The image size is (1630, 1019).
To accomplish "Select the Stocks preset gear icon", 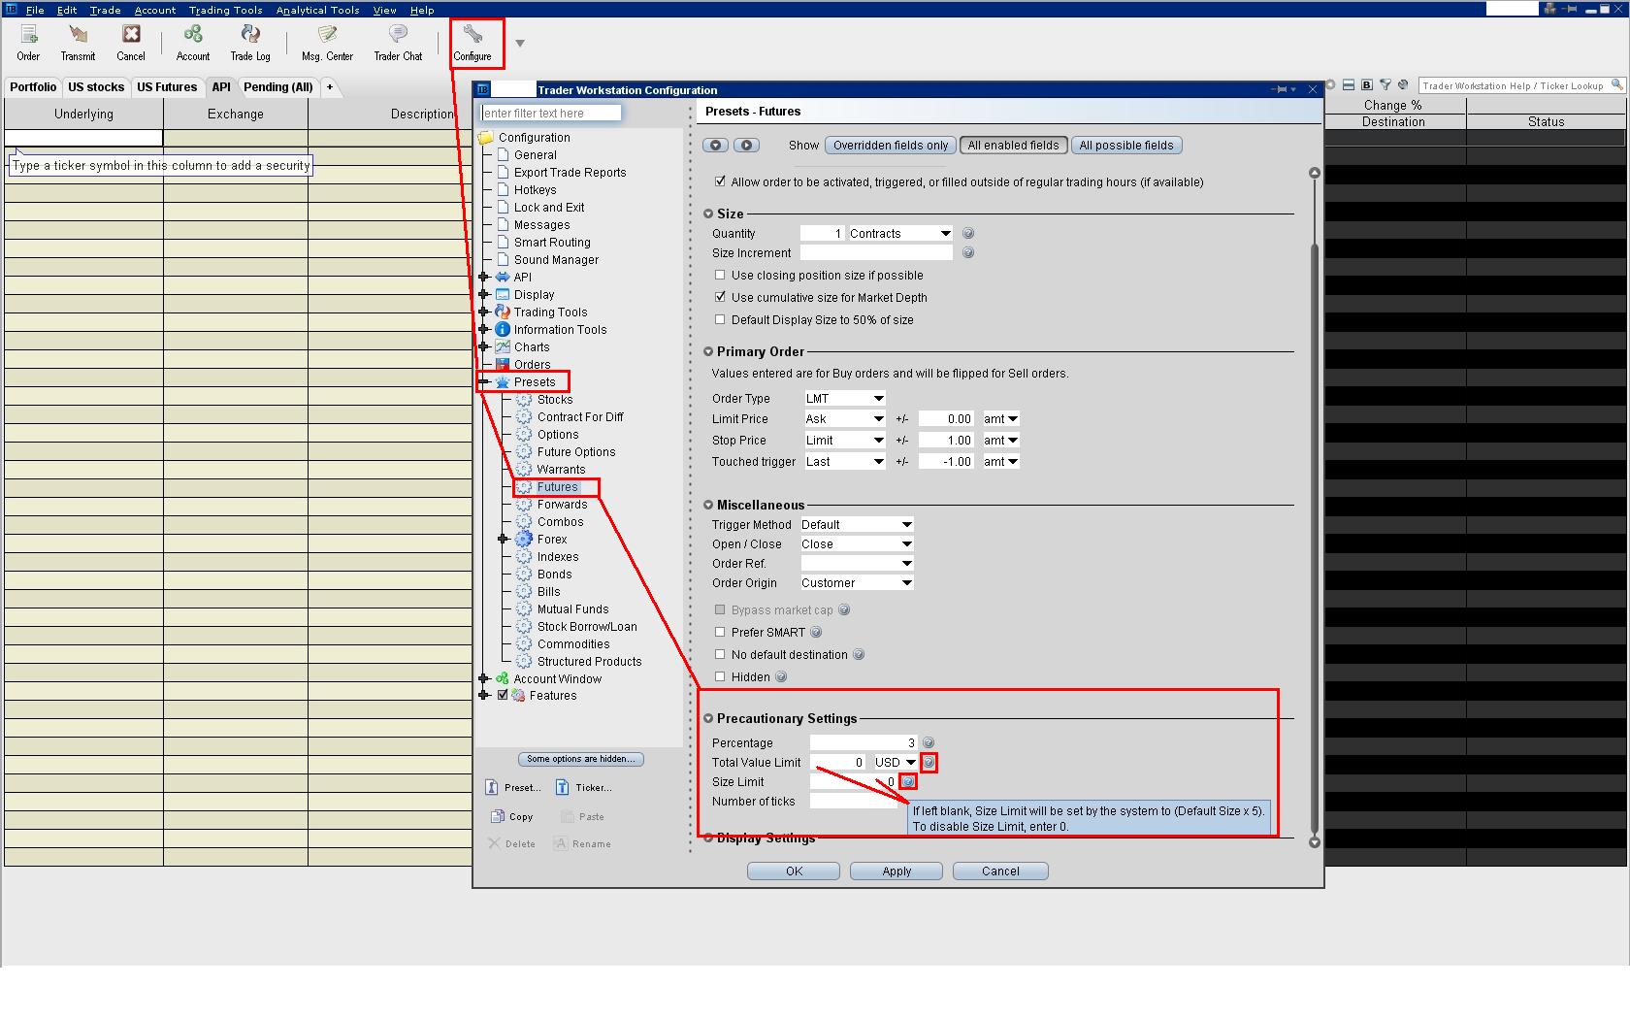I will (524, 400).
